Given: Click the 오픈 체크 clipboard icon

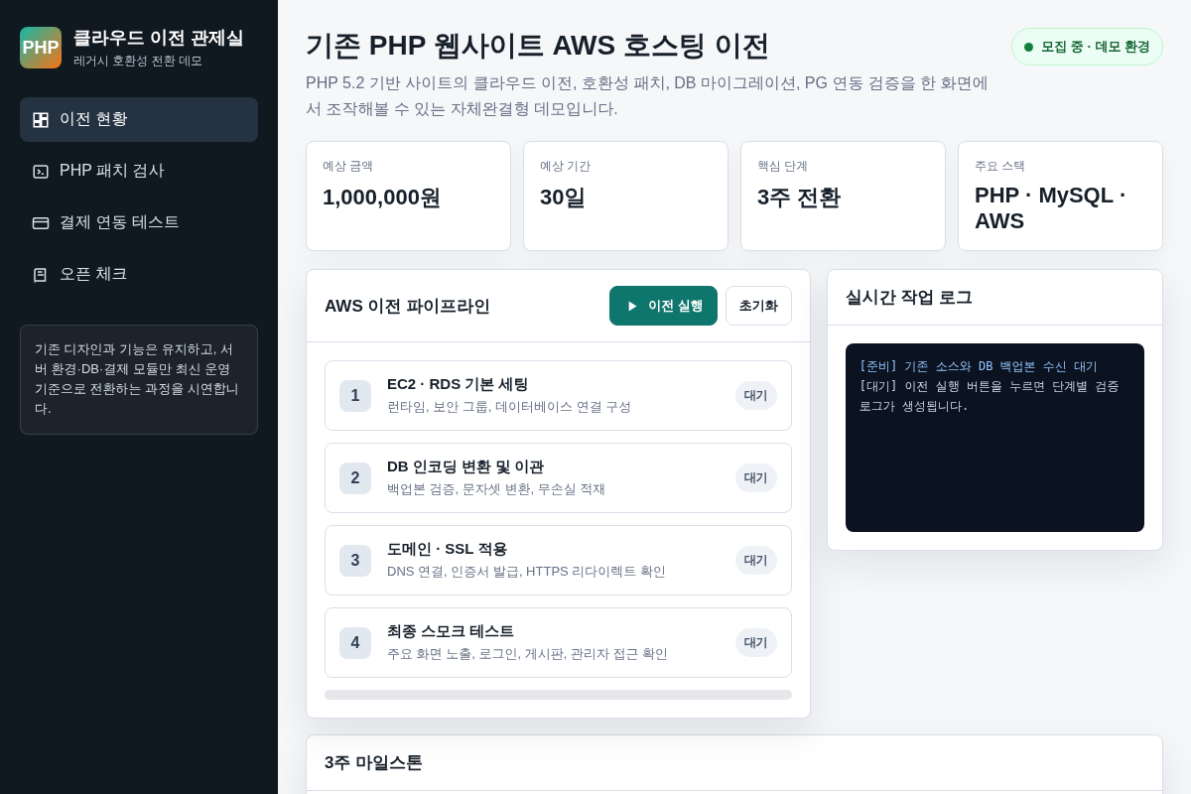Looking at the screenshot, I should [41, 275].
